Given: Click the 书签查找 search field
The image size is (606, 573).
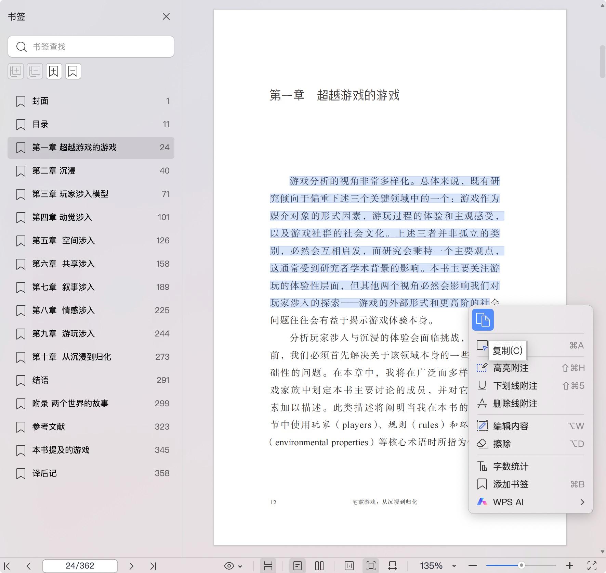Looking at the screenshot, I should (99, 47).
